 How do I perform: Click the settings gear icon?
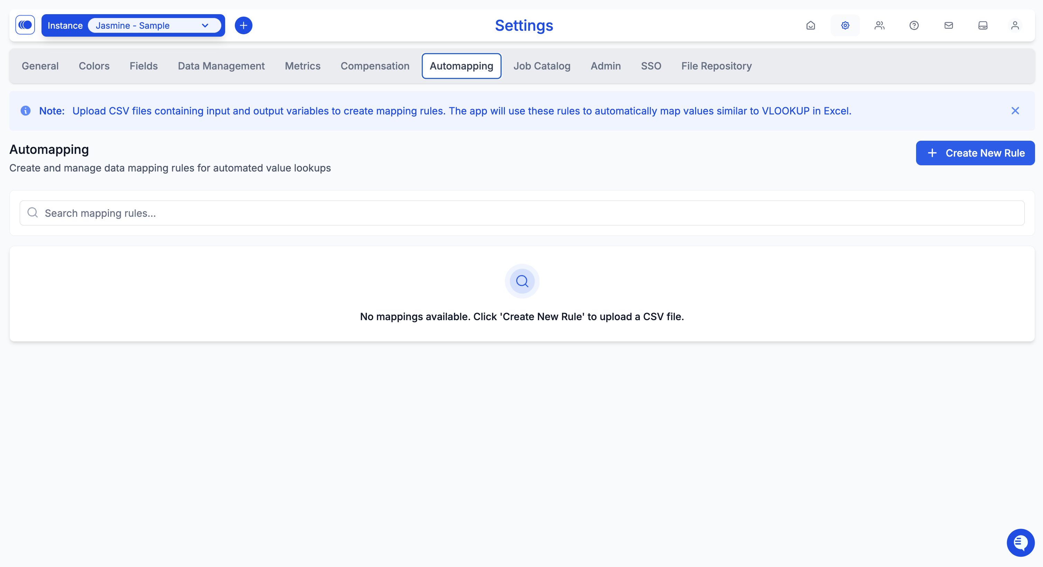click(x=845, y=26)
